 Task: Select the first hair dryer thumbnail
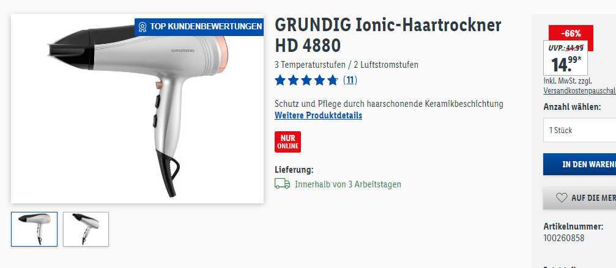pyautogui.click(x=34, y=229)
